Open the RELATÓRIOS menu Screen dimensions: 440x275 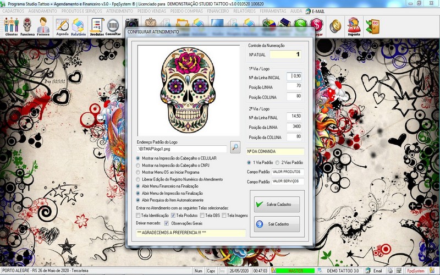[x=244, y=11]
